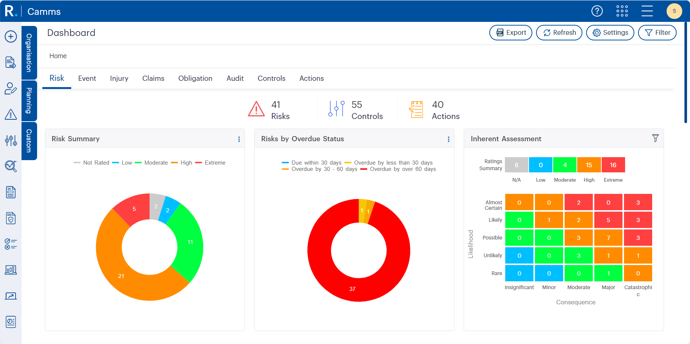Click green donut segment labeled 11
This screenshot has width=690, height=344.
point(190,242)
